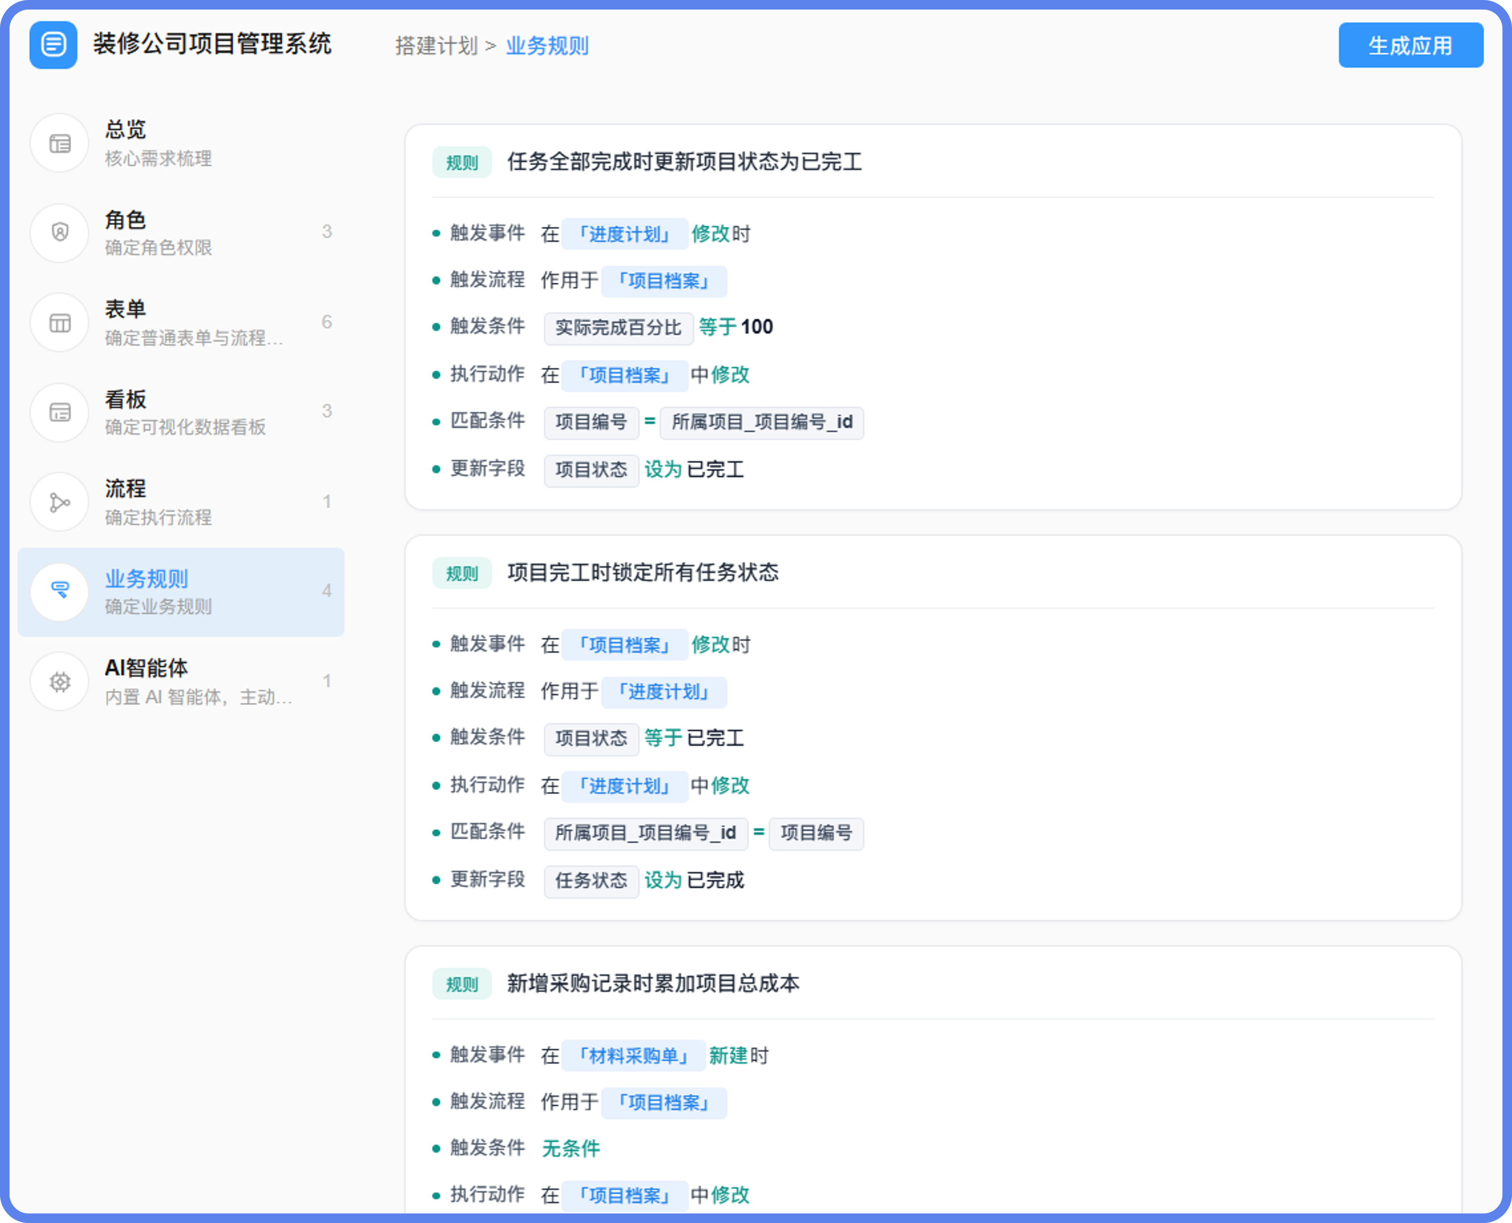Click 「项目档案」 in second rule's 触发事件

point(625,644)
